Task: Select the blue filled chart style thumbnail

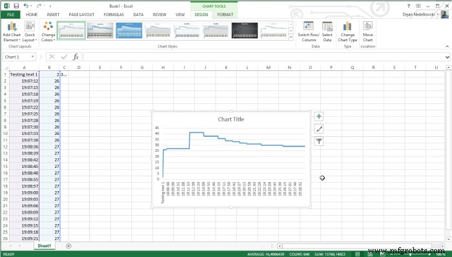Action: point(129,30)
